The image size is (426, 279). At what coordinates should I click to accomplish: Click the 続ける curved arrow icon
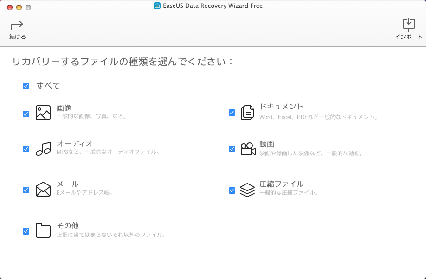[x=16, y=25]
